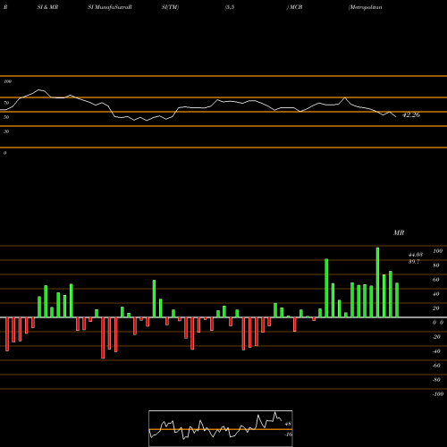Click the 50 level label on the RSI chart
The width and height of the screenshot is (447, 447).
[6, 117]
